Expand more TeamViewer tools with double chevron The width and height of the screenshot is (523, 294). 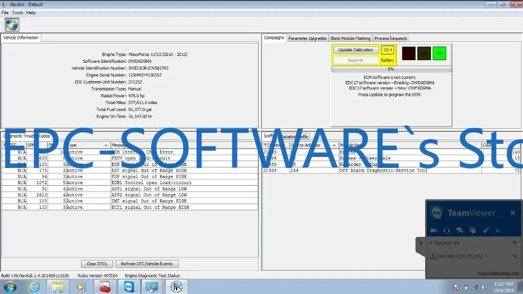(498, 230)
